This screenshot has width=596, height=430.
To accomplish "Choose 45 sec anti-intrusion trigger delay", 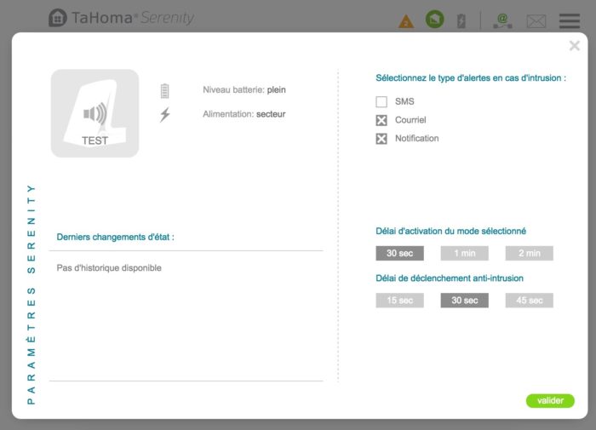I will tap(529, 301).
